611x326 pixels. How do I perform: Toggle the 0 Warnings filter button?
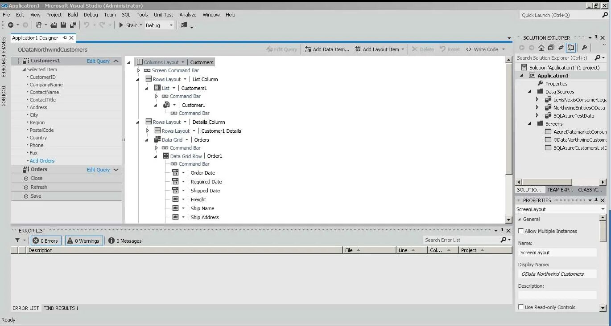point(84,240)
